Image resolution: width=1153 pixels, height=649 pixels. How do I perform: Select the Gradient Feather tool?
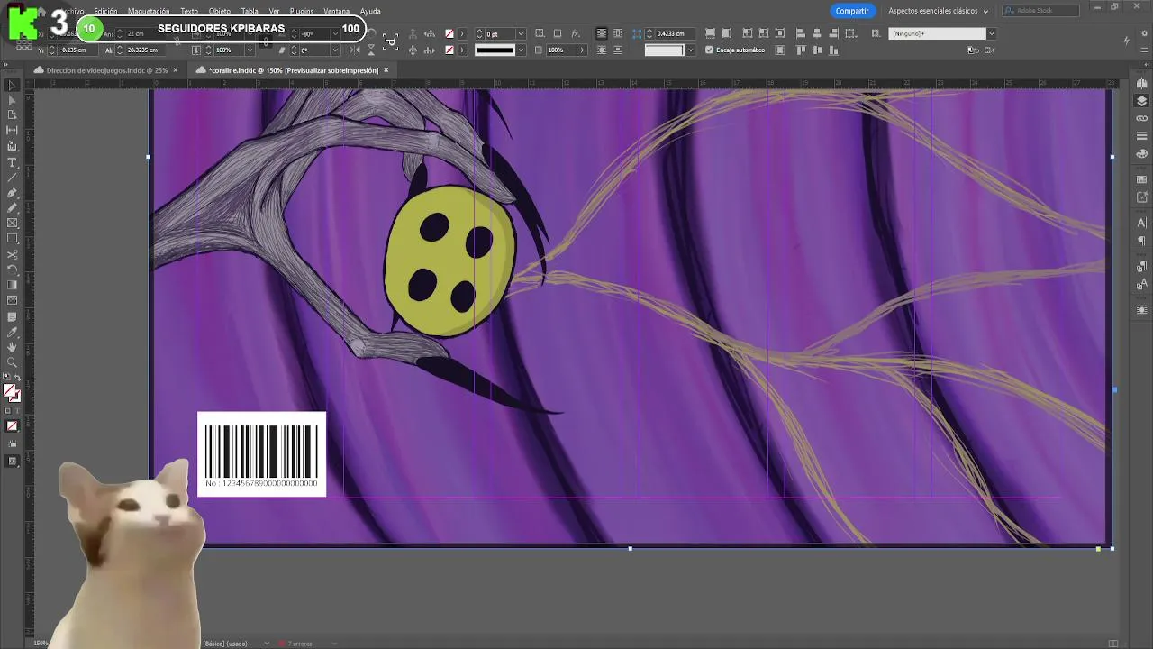click(x=12, y=300)
